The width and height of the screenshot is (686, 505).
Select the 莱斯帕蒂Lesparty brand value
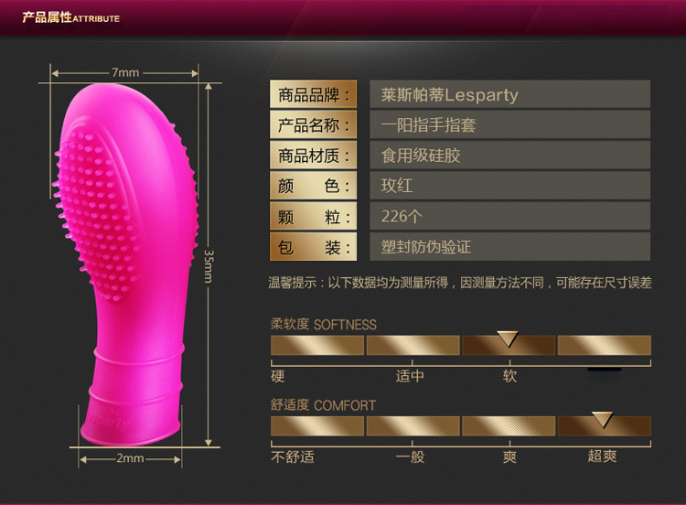coord(450,95)
